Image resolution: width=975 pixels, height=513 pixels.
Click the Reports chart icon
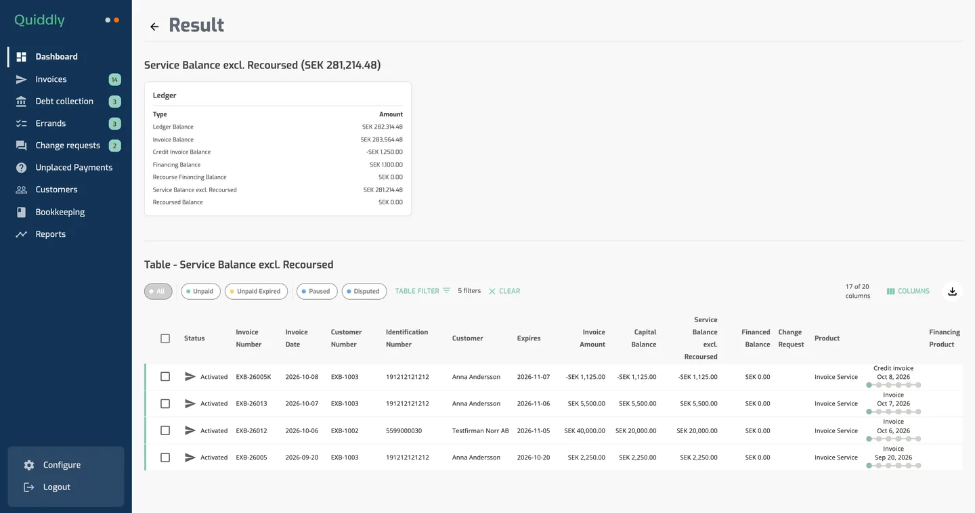tap(22, 234)
